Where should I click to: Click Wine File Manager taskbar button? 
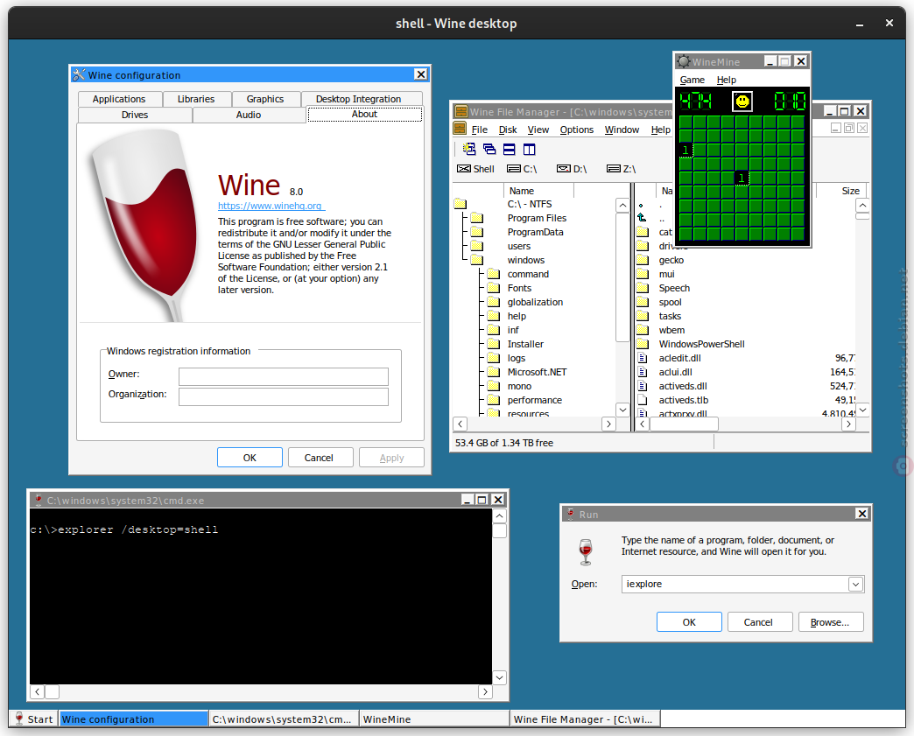(x=585, y=719)
